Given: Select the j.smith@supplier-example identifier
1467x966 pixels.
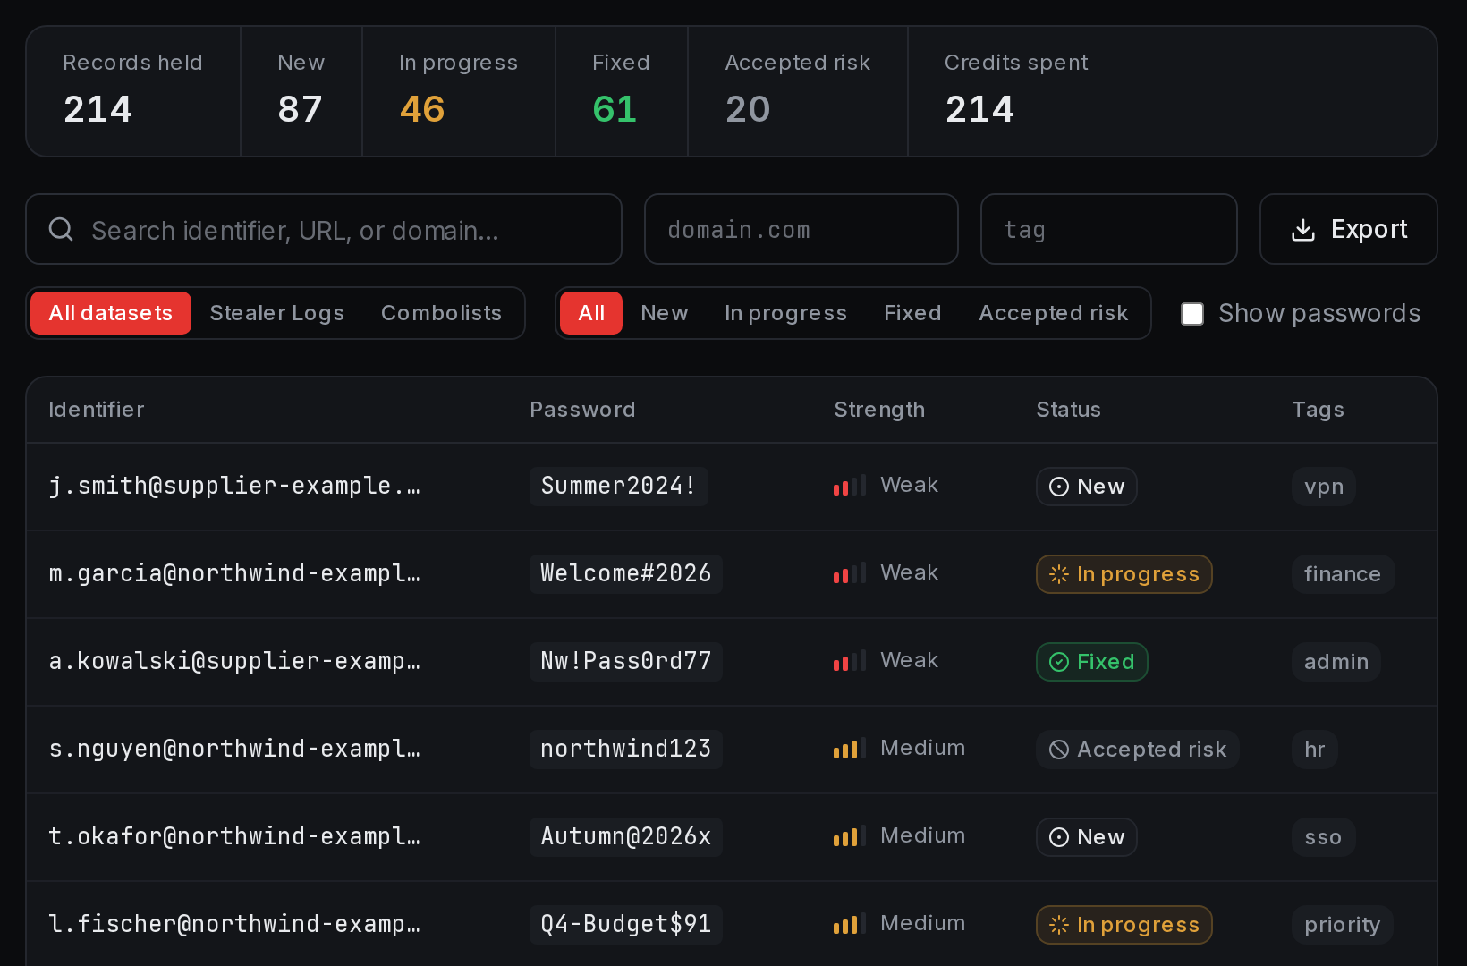Looking at the screenshot, I should 234,486.
